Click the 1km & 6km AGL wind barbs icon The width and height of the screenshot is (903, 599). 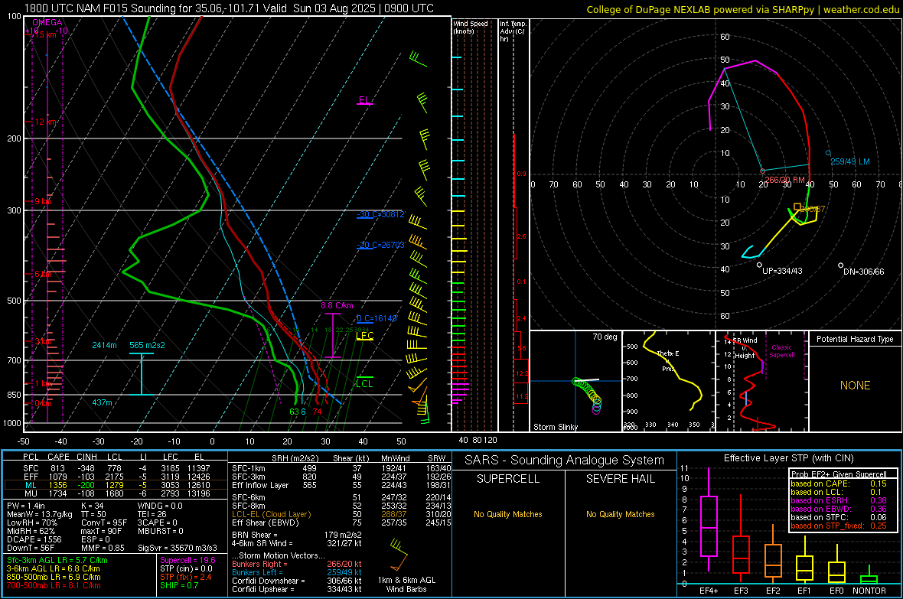coord(399,555)
